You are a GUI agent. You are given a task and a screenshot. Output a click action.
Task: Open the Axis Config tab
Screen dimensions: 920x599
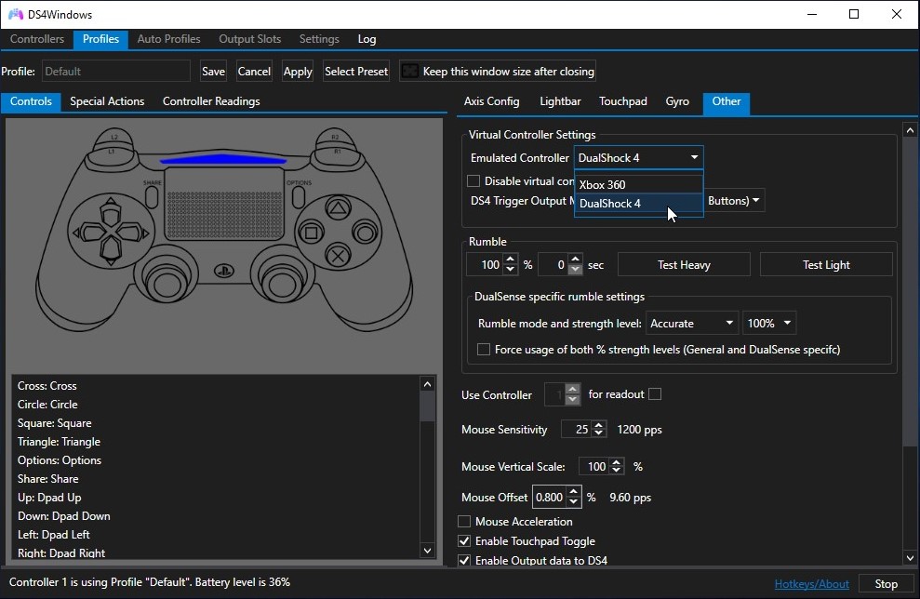492,101
